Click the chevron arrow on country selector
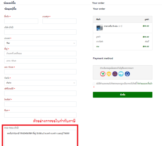The height and width of the screenshot is (146, 162). click(x=74, y=43)
